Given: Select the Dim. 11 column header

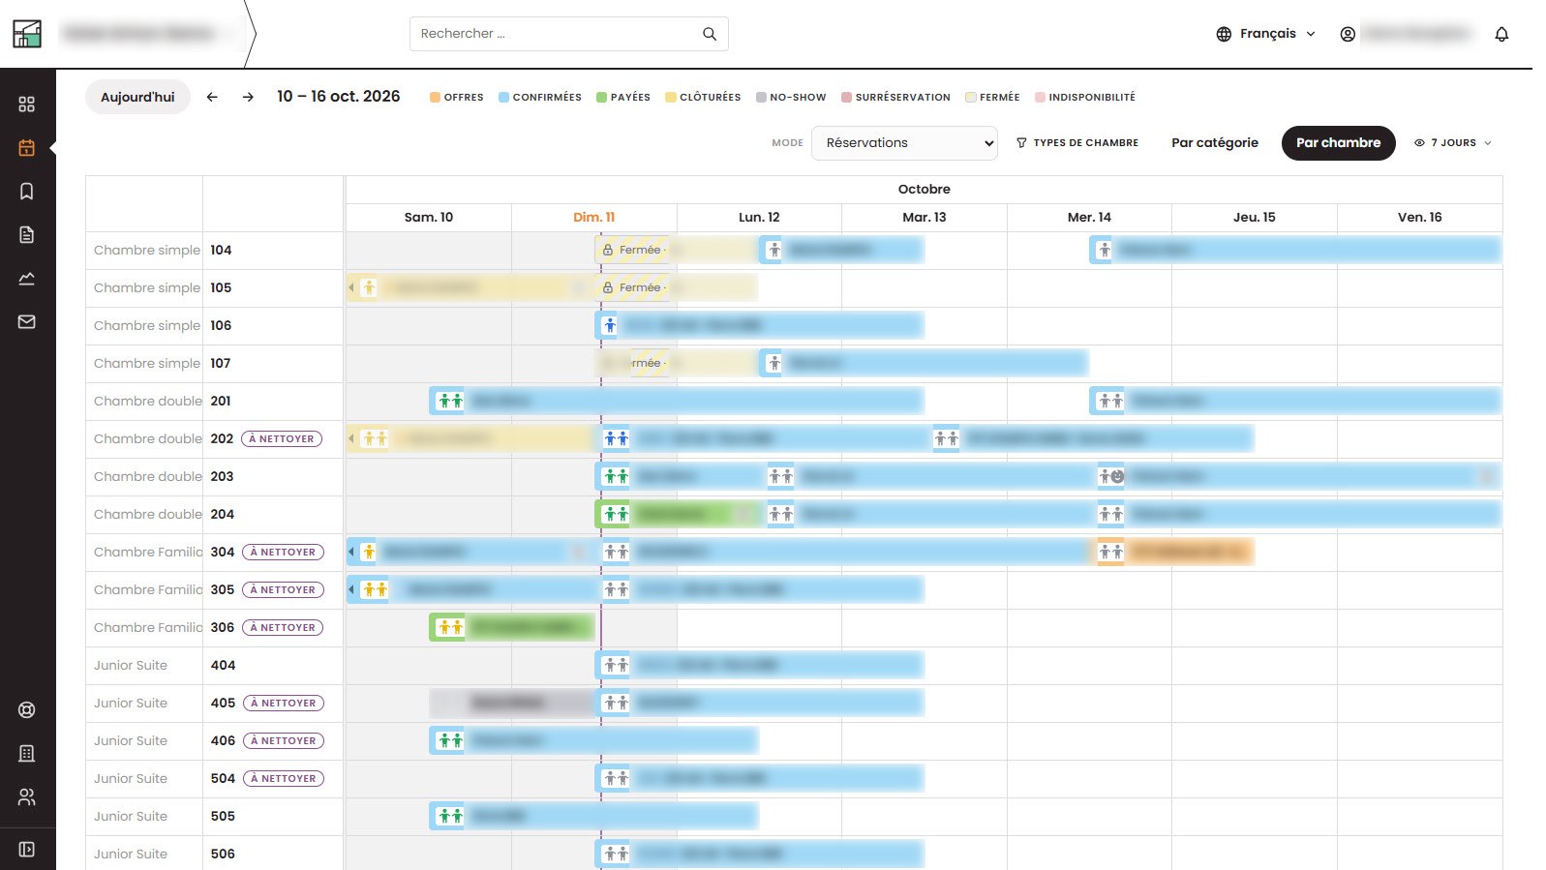Looking at the screenshot, I should 593,218.
